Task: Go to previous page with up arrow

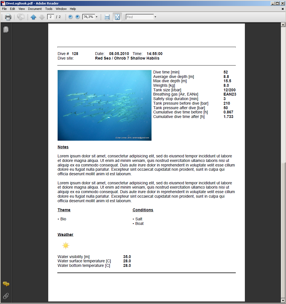Action: pyautogui.click(x=33, y=17)
